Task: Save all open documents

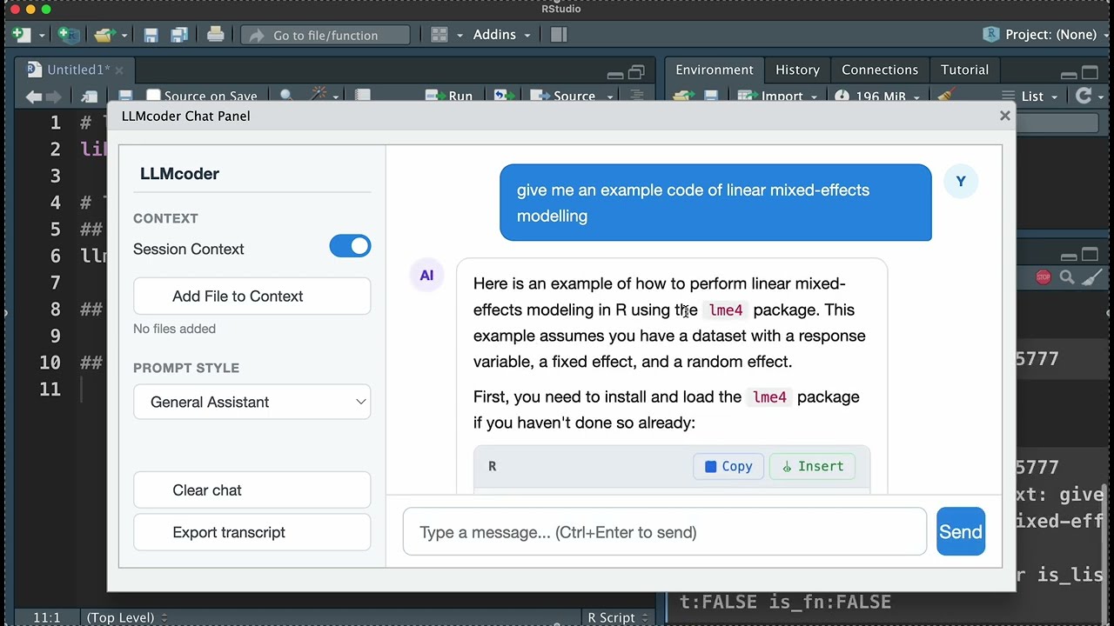Action: [x=179, y=35]
